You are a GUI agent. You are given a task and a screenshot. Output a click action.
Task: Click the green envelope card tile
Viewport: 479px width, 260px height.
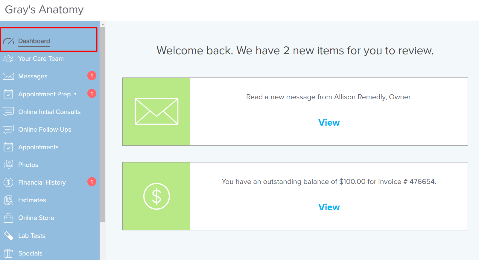156,112
